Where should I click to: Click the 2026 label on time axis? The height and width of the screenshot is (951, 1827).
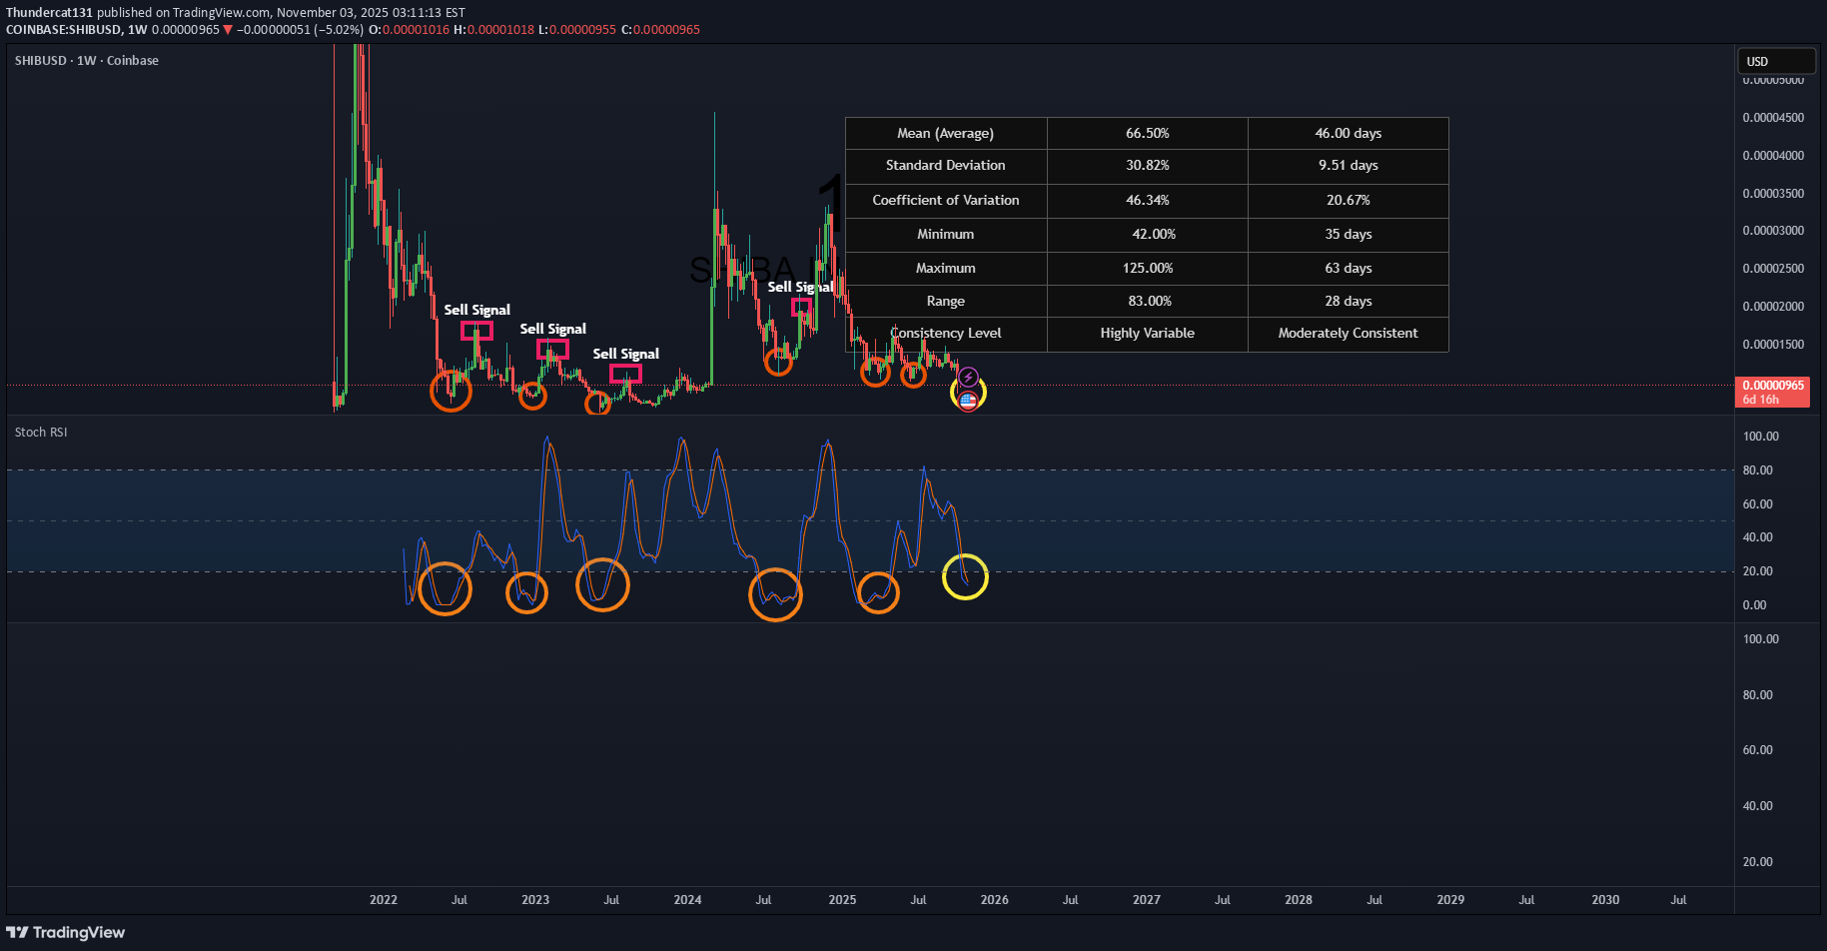tap(994, 900)
